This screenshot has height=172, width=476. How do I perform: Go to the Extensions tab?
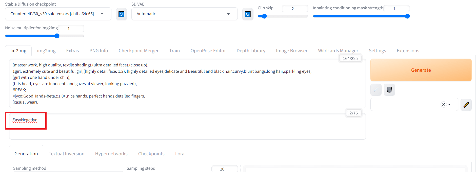408,51
